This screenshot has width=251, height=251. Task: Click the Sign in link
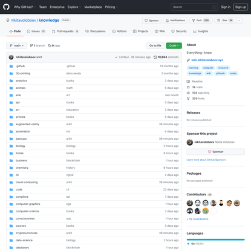pos(226,7)
